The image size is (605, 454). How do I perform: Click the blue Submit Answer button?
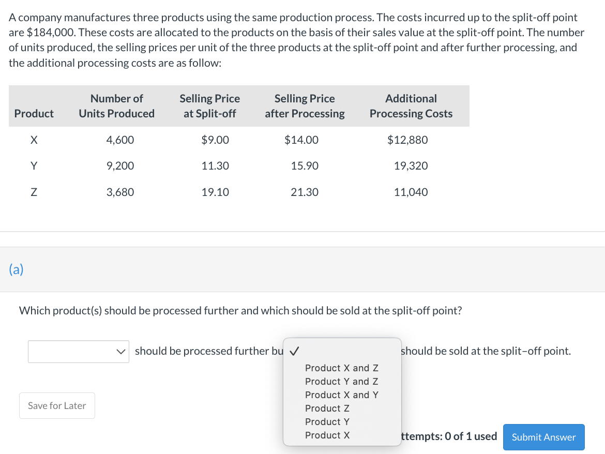point(543,437)
